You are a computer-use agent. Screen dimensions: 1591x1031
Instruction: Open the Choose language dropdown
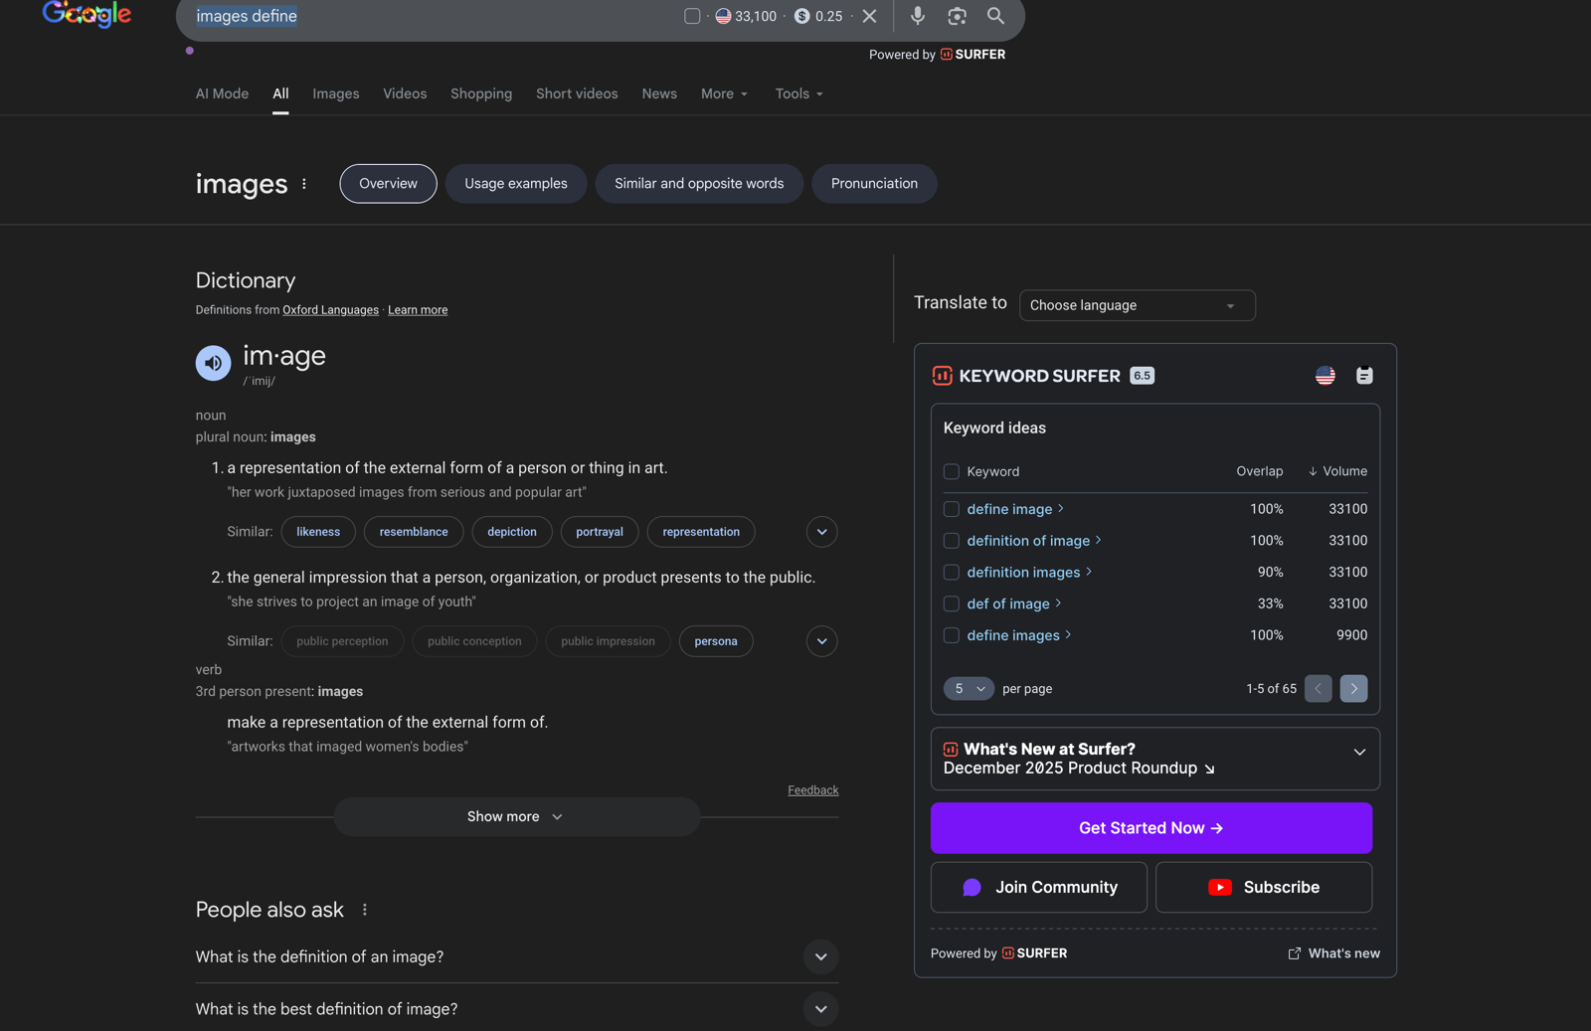coord(1137,305)
